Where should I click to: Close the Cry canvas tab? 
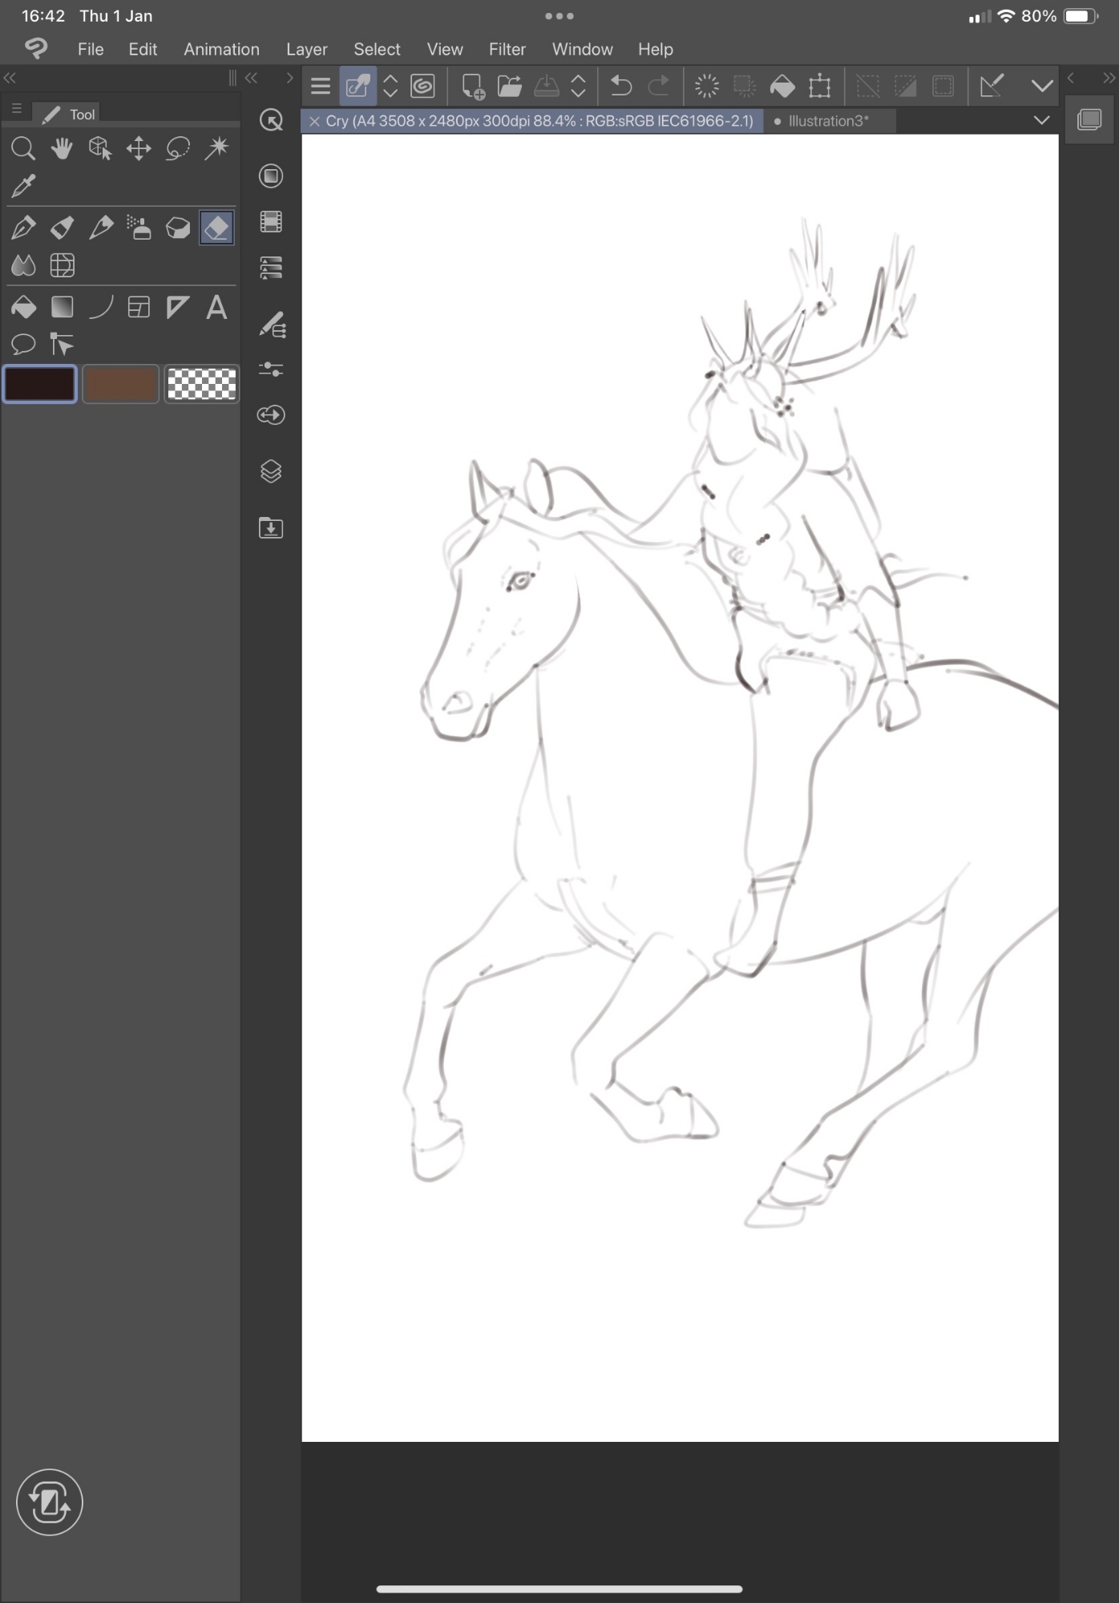coord(314,121)
